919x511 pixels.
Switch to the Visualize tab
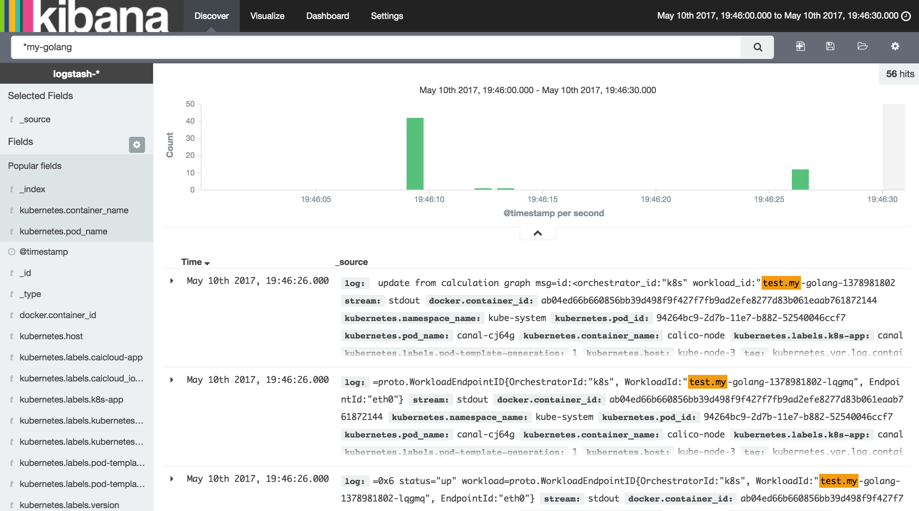click(x=267, y=16)
